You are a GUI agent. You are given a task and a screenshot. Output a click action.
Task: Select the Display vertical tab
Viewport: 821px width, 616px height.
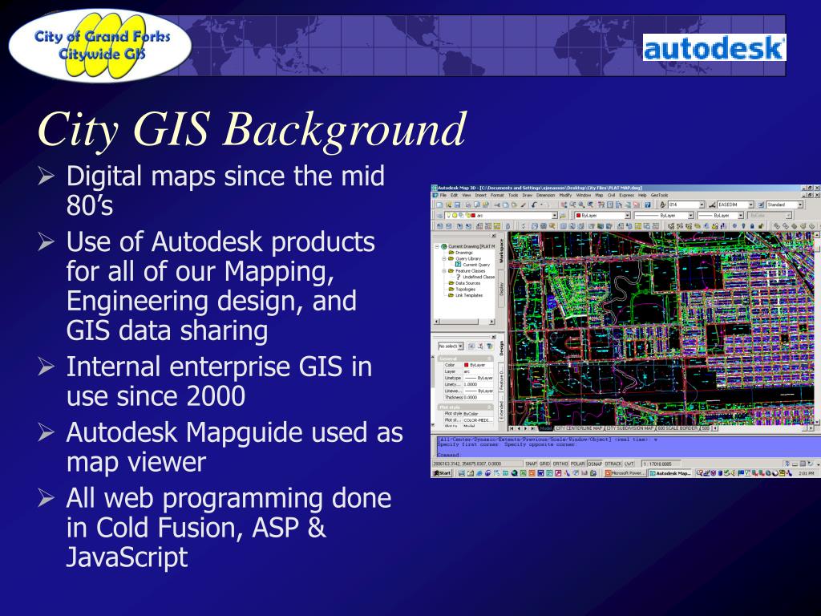coord(502,289)
